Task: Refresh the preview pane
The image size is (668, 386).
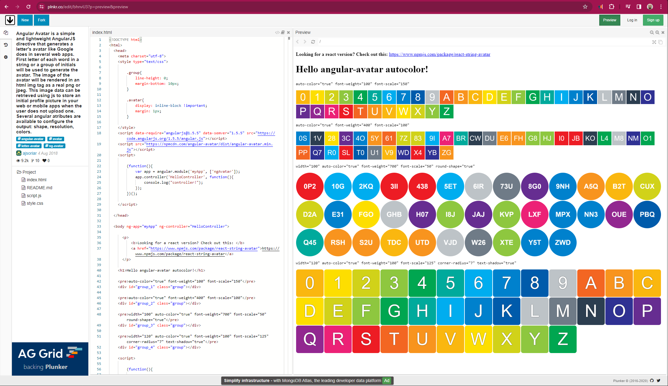Action: tap(313, 42)
